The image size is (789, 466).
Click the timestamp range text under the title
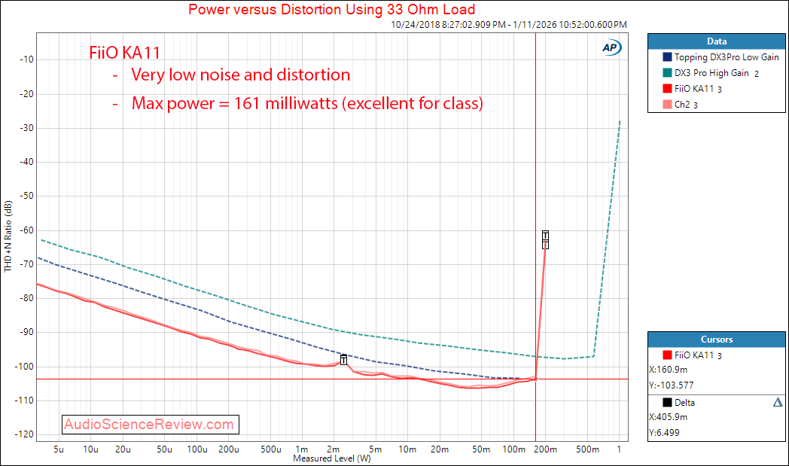pyautogui.click(x=509, y=25)
